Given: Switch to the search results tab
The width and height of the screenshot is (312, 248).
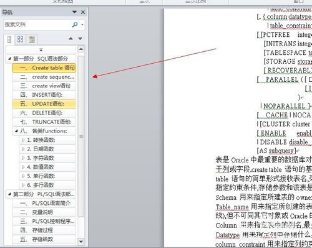Looking at the screenshot, I should point(32,39).
